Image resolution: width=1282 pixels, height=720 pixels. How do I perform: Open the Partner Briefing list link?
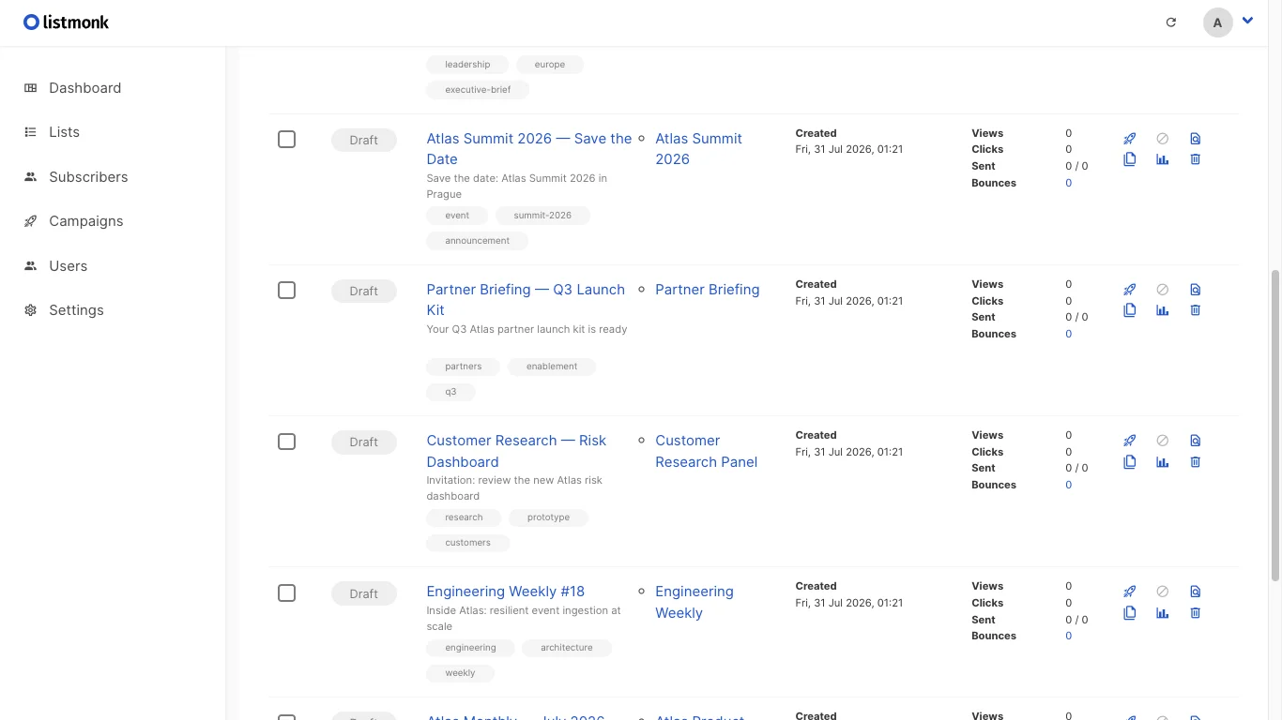point(708,290)
